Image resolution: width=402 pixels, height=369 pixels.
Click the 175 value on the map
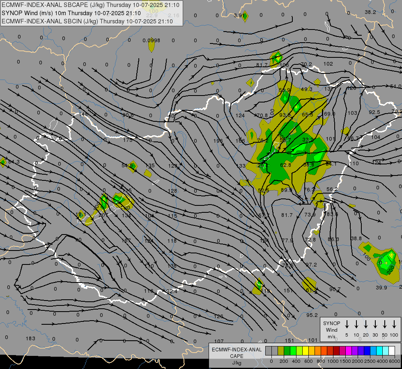(x=128, y=140)
